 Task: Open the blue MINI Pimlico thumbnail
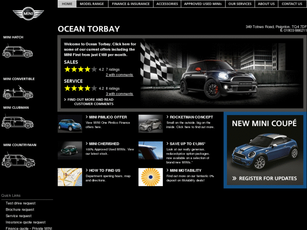tap(70, 124)
